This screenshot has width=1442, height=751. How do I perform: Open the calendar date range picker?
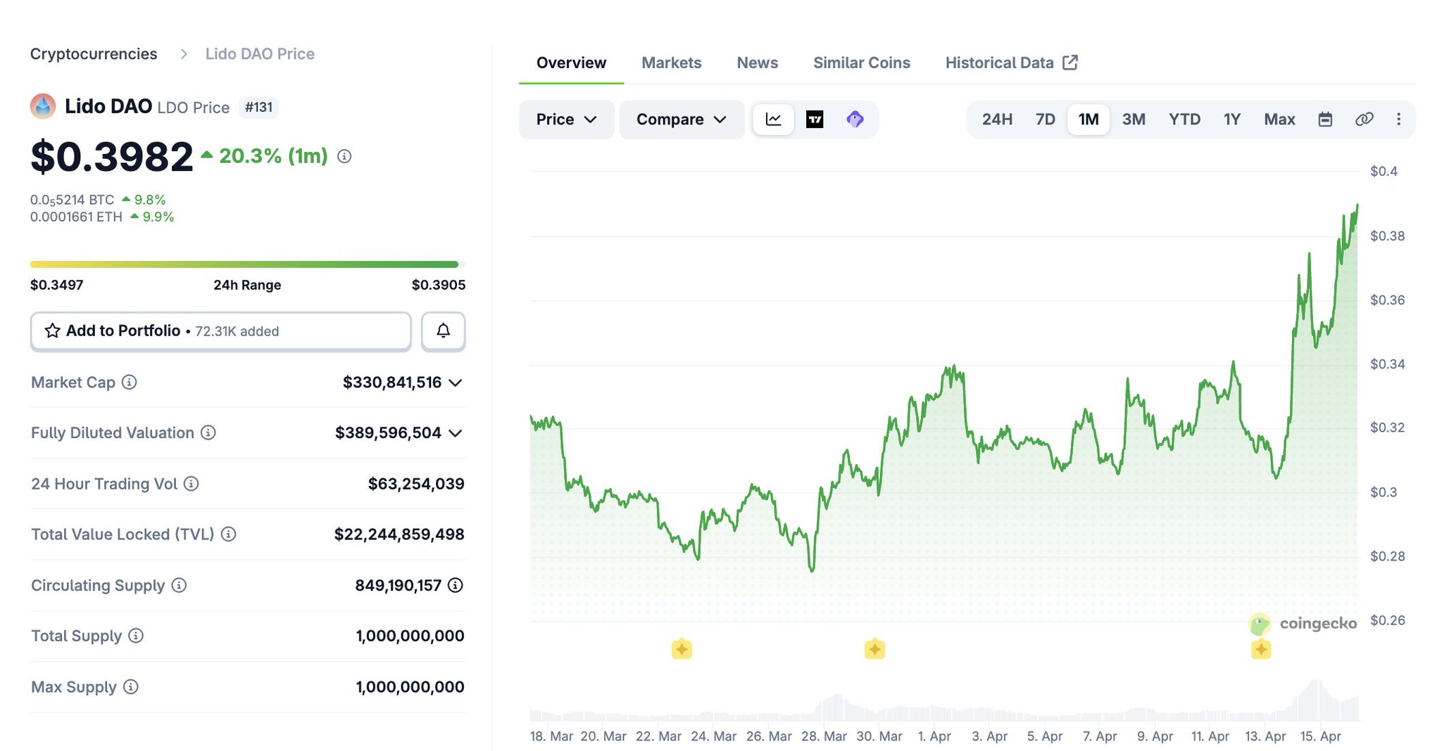1324,120
